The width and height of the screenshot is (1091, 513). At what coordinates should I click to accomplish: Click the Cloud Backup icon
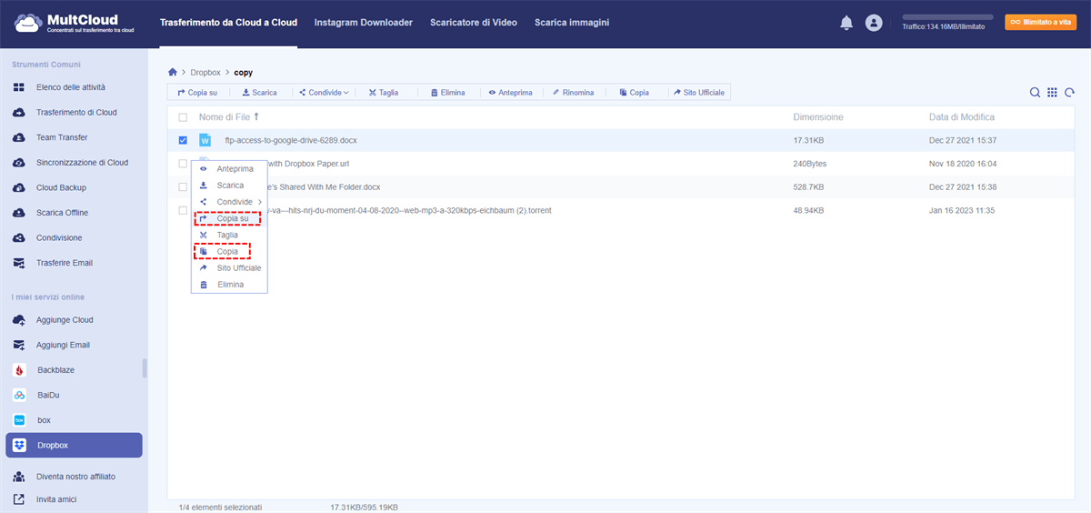click(19, 187)
